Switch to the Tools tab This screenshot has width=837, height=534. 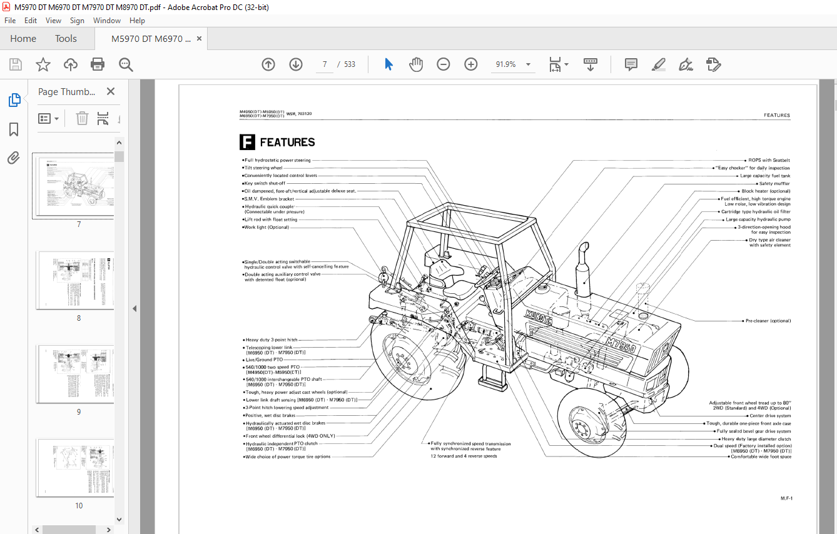pyautogui.click(x=66, y=39)
